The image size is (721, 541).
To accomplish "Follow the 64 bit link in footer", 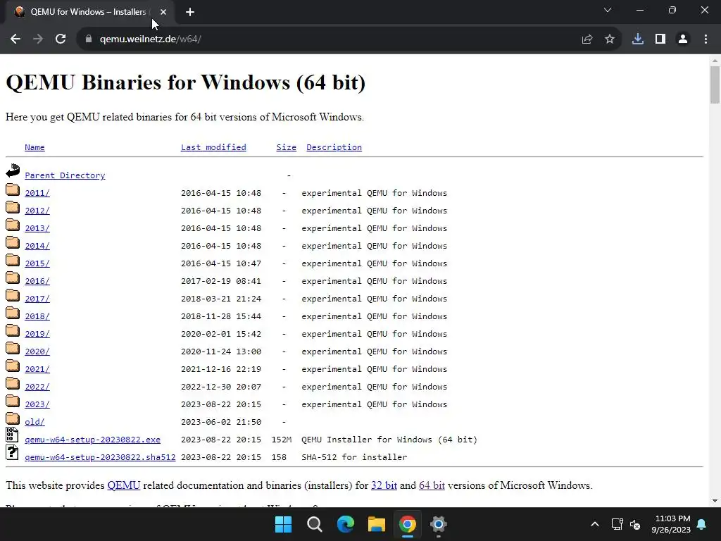I will click(x=432, y=485).
